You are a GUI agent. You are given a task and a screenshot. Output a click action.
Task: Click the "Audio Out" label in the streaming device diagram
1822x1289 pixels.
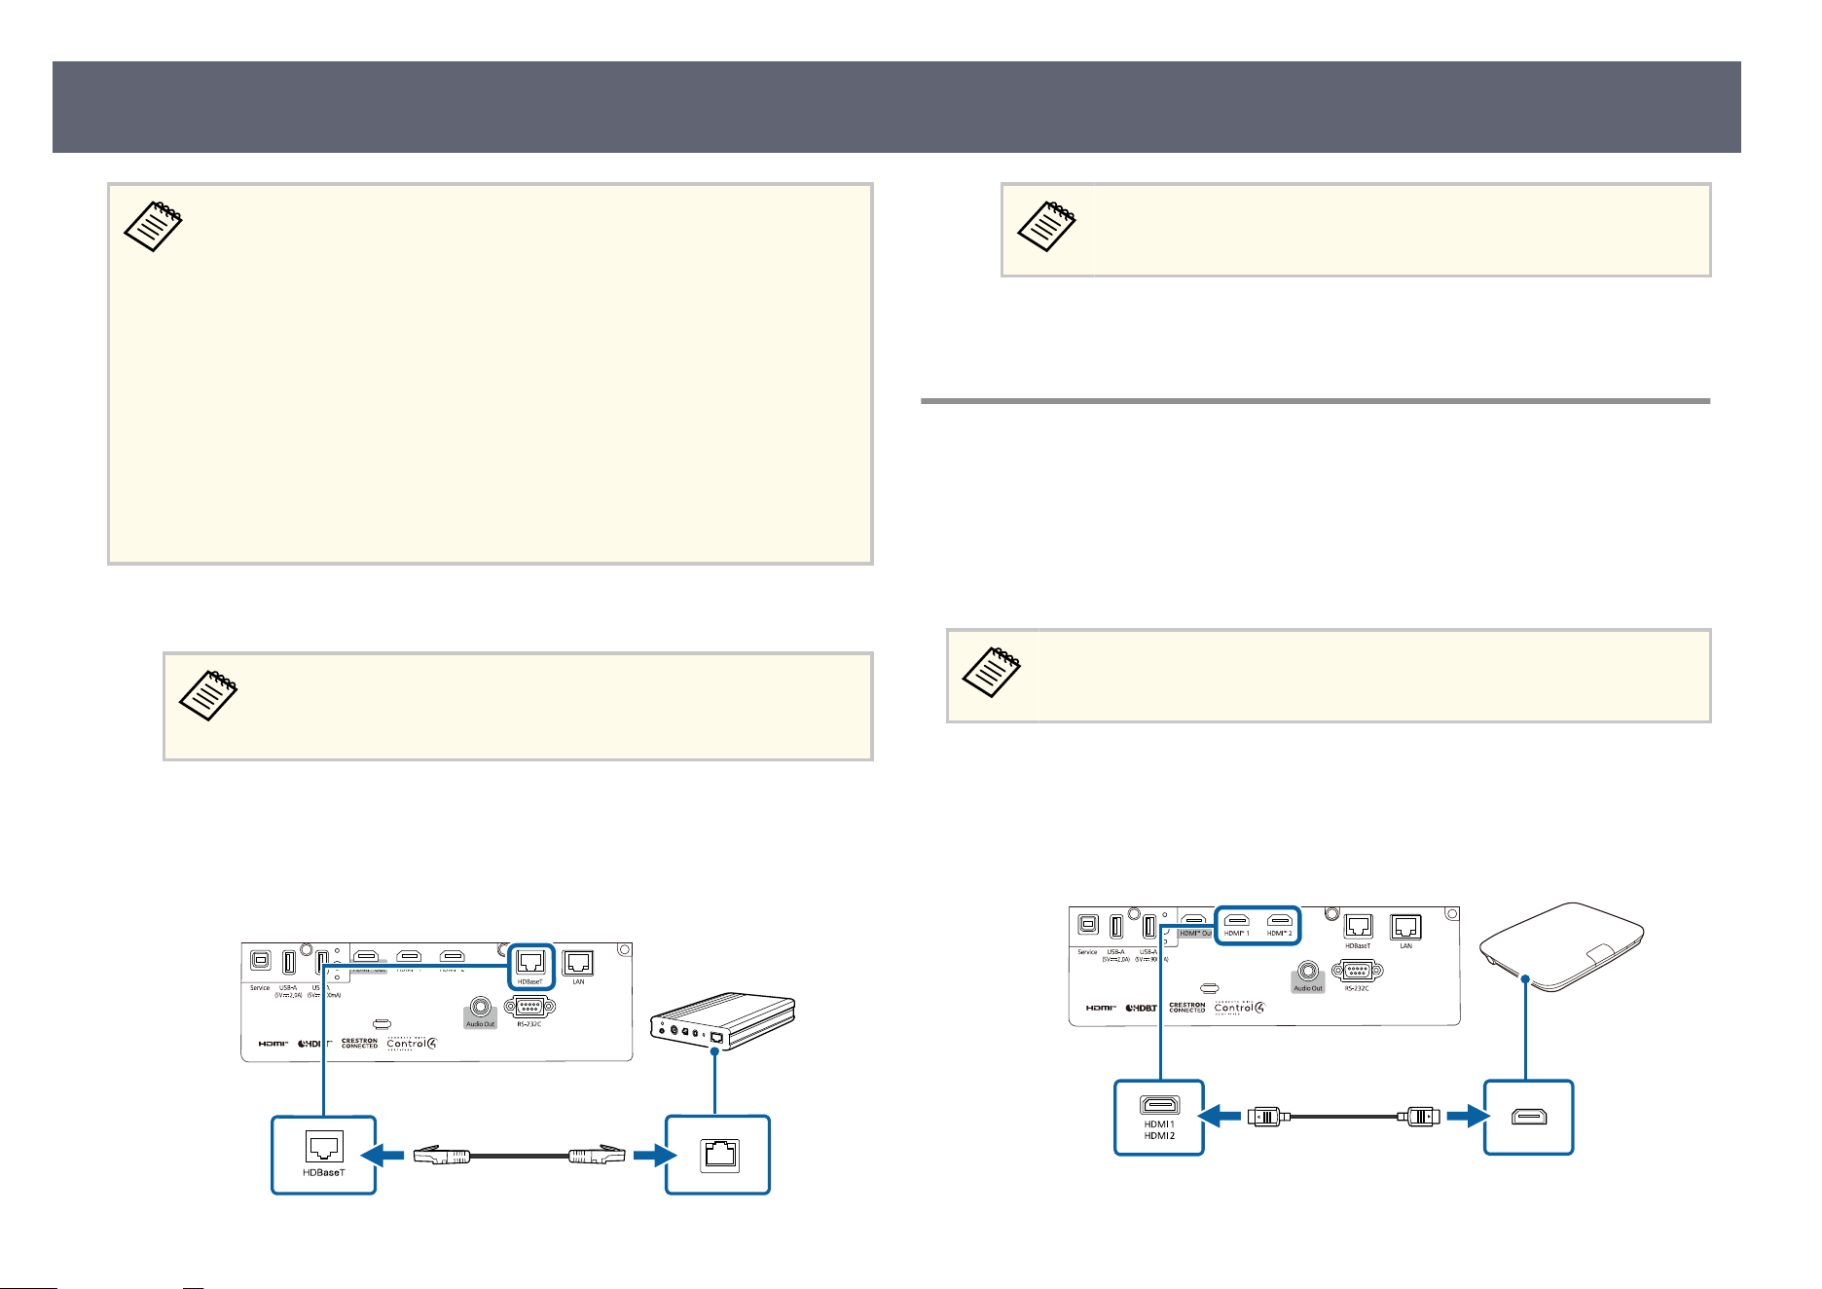tap(1308, 988)
